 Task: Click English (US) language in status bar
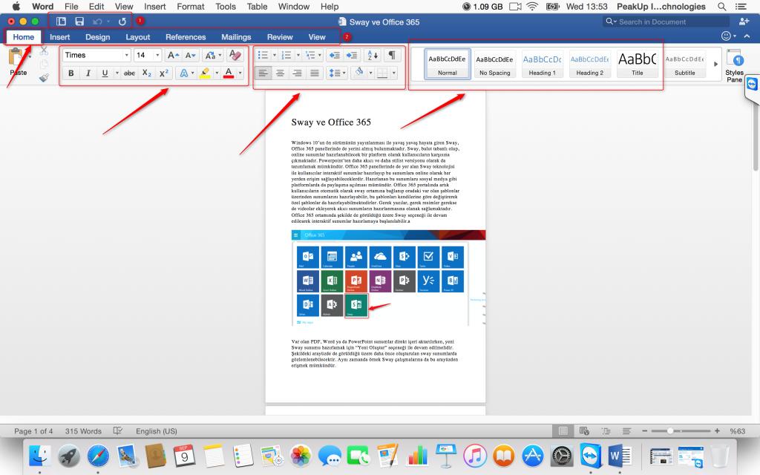(x=156, y=431)
